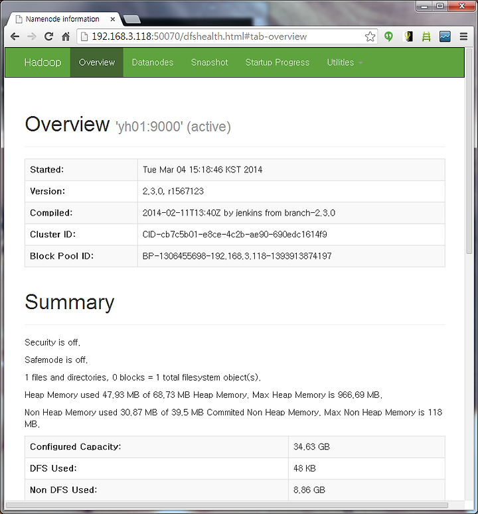Switch to the Overview tab

[x=97, y=62]
